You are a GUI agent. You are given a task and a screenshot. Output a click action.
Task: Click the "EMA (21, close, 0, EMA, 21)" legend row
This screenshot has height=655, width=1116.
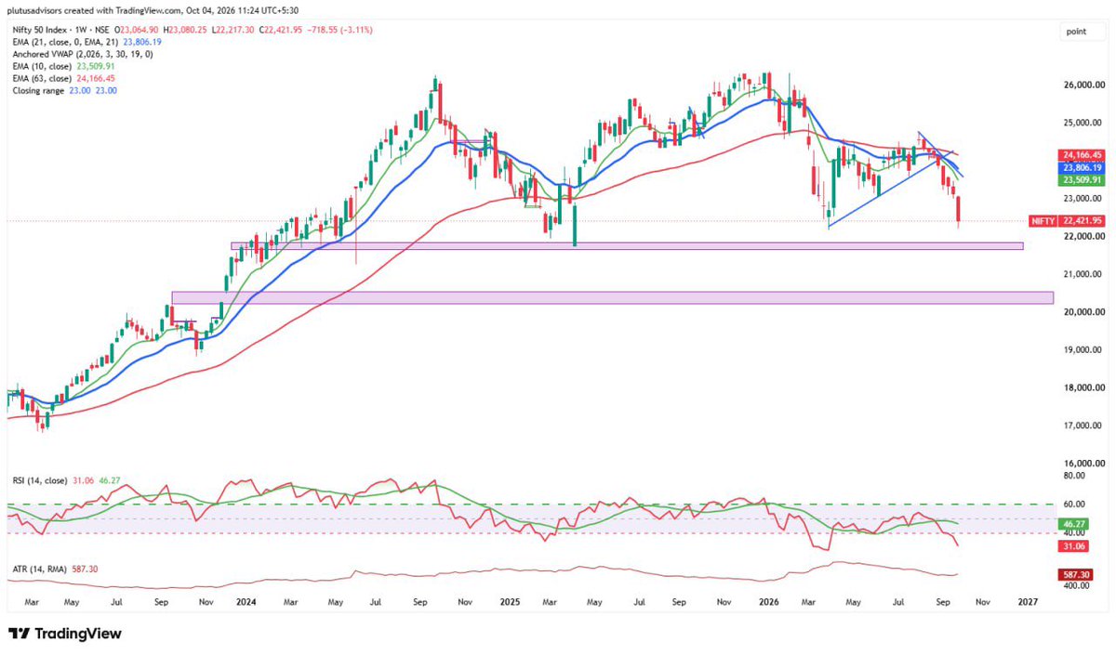pyautogui.click(x=63, y=42)
